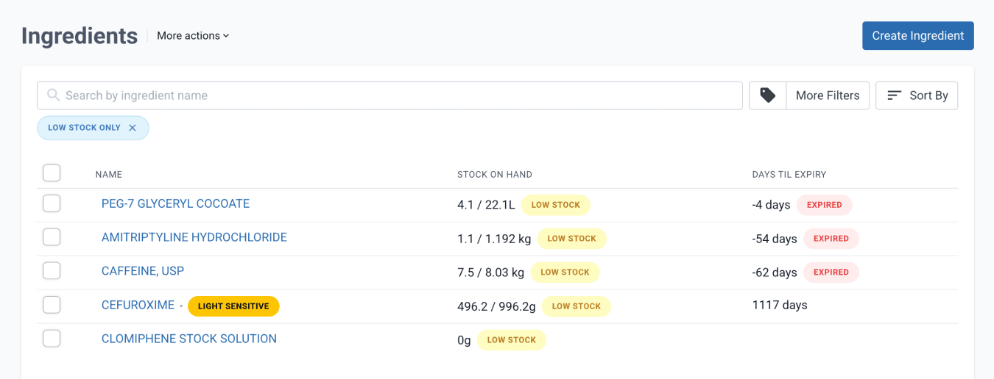994x379 pixels.
Task: Click the 0g stock value
Action: (464, 340)
